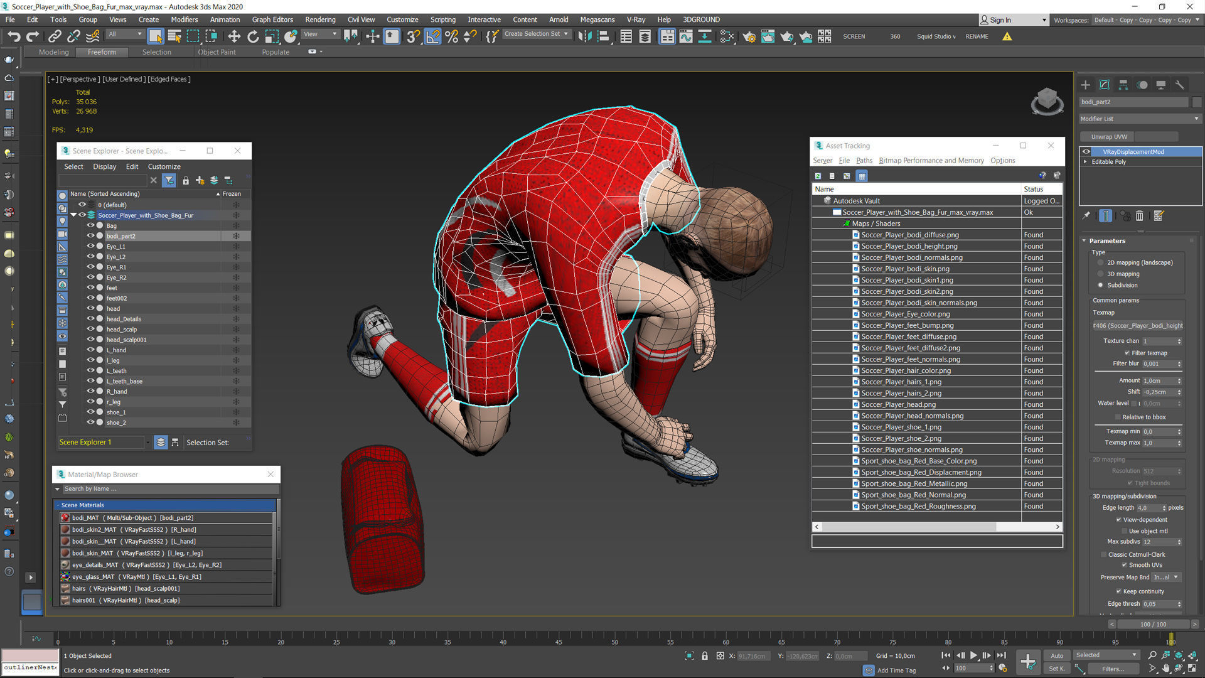
Task: Select the 2D mapping (landscape) radio button
Action: (1100, 263)
